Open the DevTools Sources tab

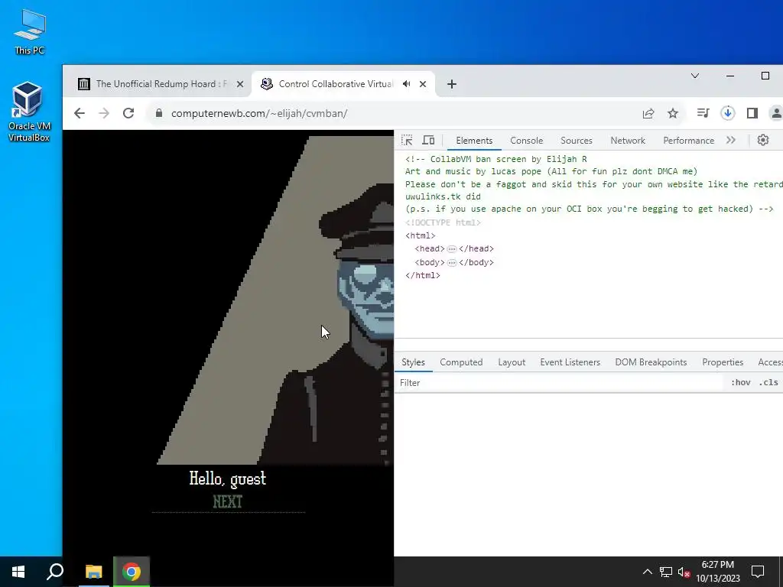click(x=577, y=141)
